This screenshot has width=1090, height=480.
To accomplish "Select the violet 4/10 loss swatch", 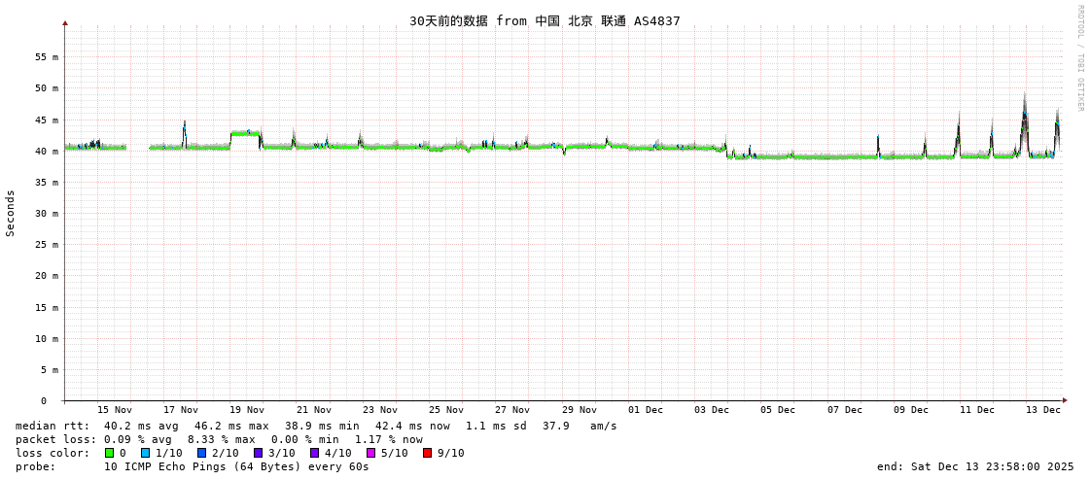I will [314, 453].
